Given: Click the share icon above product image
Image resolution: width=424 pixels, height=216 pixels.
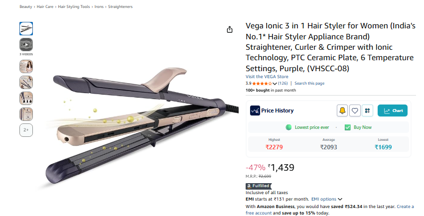Looking at the screenshot, I should click(x=230, y=29).
